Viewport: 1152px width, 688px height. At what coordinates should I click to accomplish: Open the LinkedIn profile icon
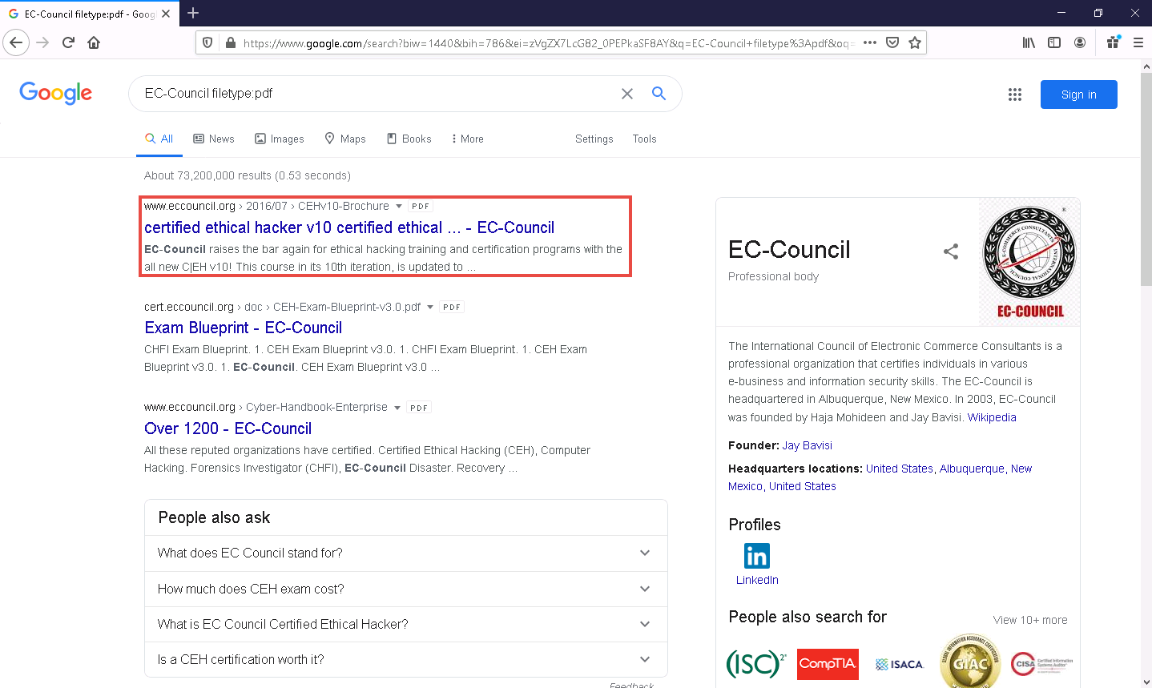point(757,556)
